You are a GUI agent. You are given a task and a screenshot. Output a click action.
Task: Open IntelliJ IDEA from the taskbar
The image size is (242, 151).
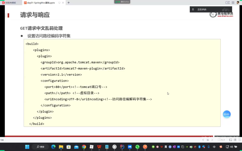click(x=122, y=147)
